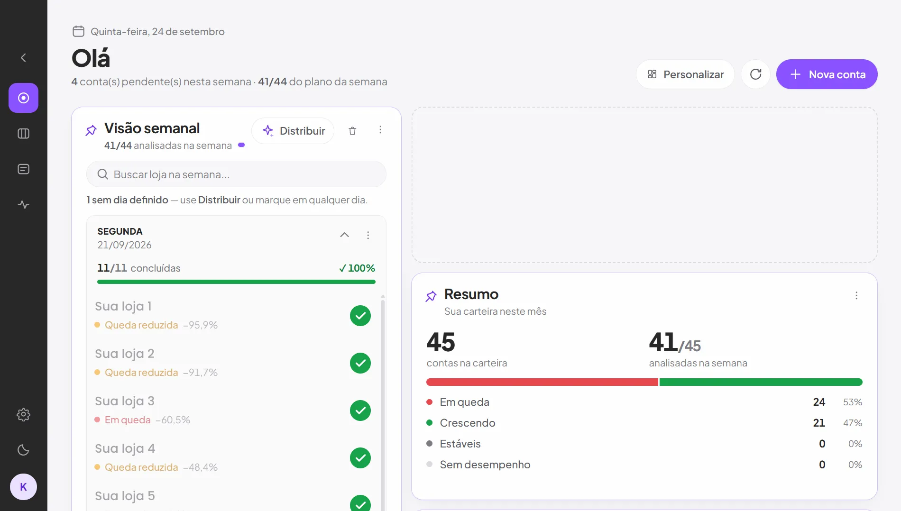Delete Visão semanal card with trash icon

(x=352, y=131)
